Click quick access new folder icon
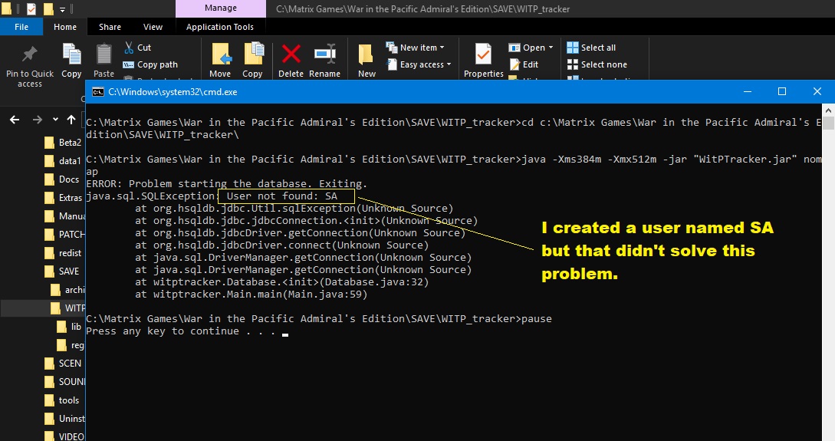Image resolution: width=835 pixels, height=441 pixels. (x=48, y=8)
